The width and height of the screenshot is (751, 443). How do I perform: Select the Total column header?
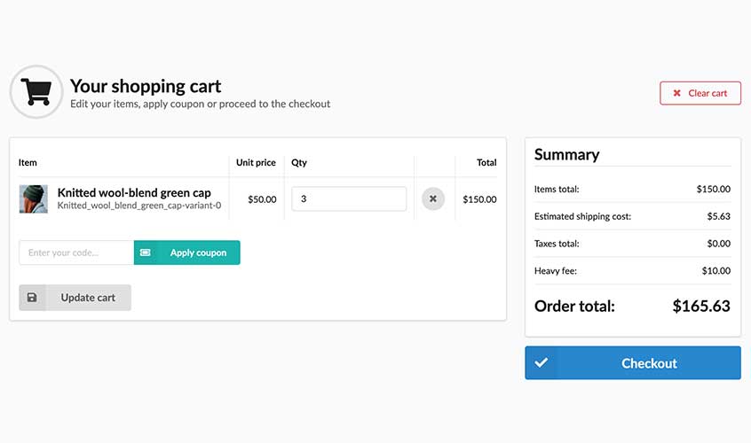coord(486,163)
